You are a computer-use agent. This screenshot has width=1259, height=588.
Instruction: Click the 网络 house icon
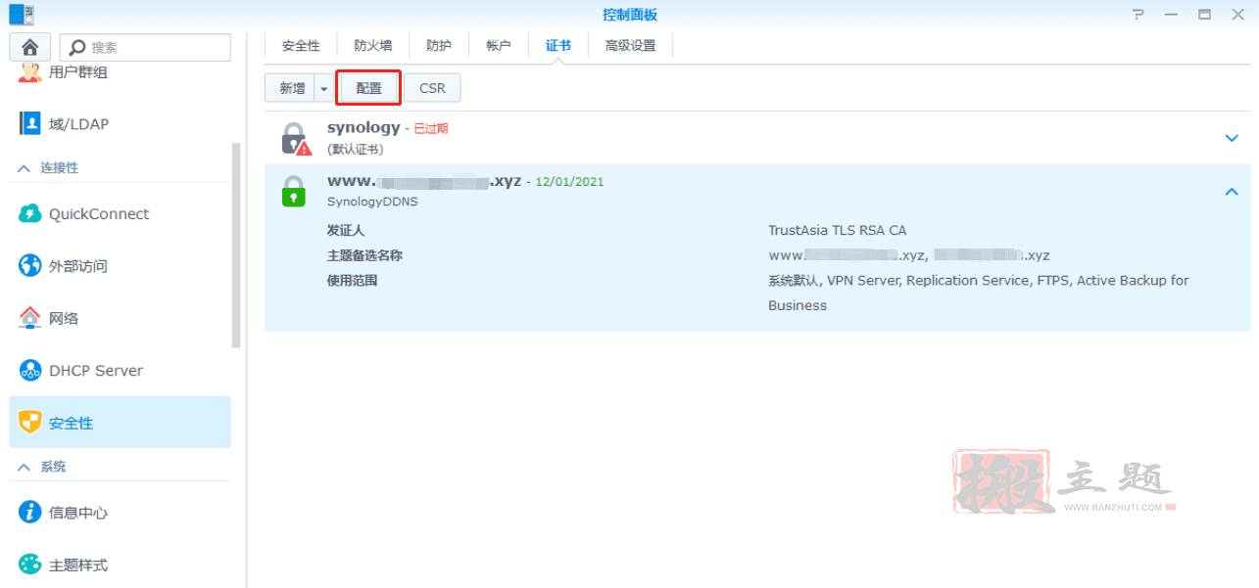coord(30,318)
